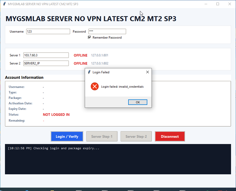Focus the Username input field

point(48,32)
